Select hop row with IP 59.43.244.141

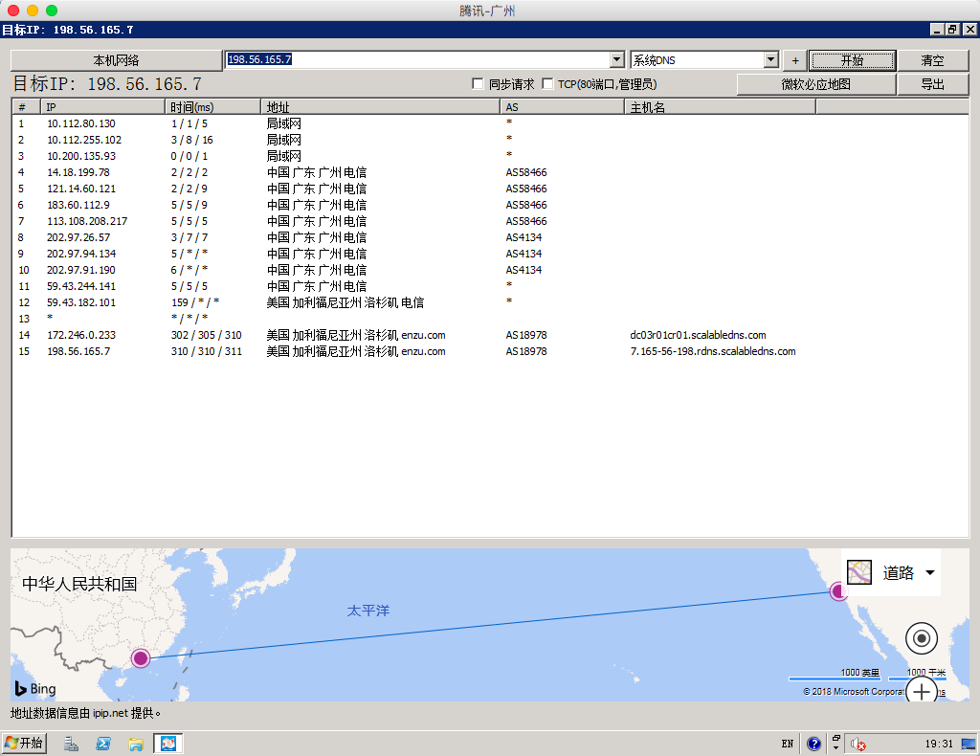click(x=490, y=286)
